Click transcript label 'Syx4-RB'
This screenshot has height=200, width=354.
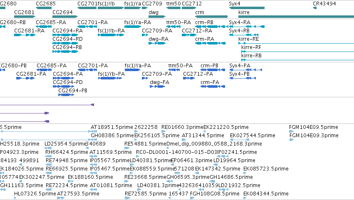[x=239, y=31]
